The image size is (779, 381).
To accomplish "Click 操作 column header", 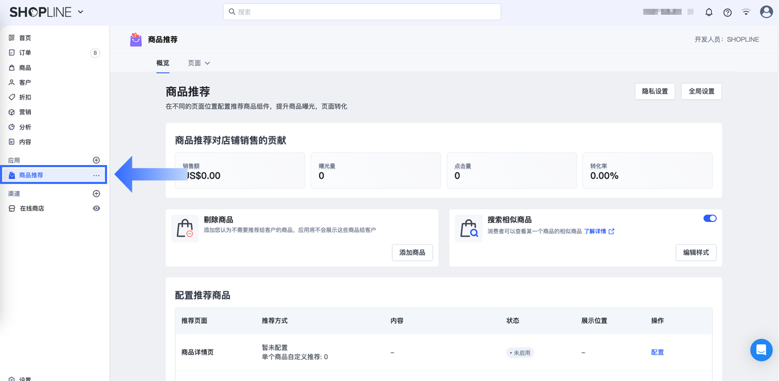I will [x=657, y=321].
